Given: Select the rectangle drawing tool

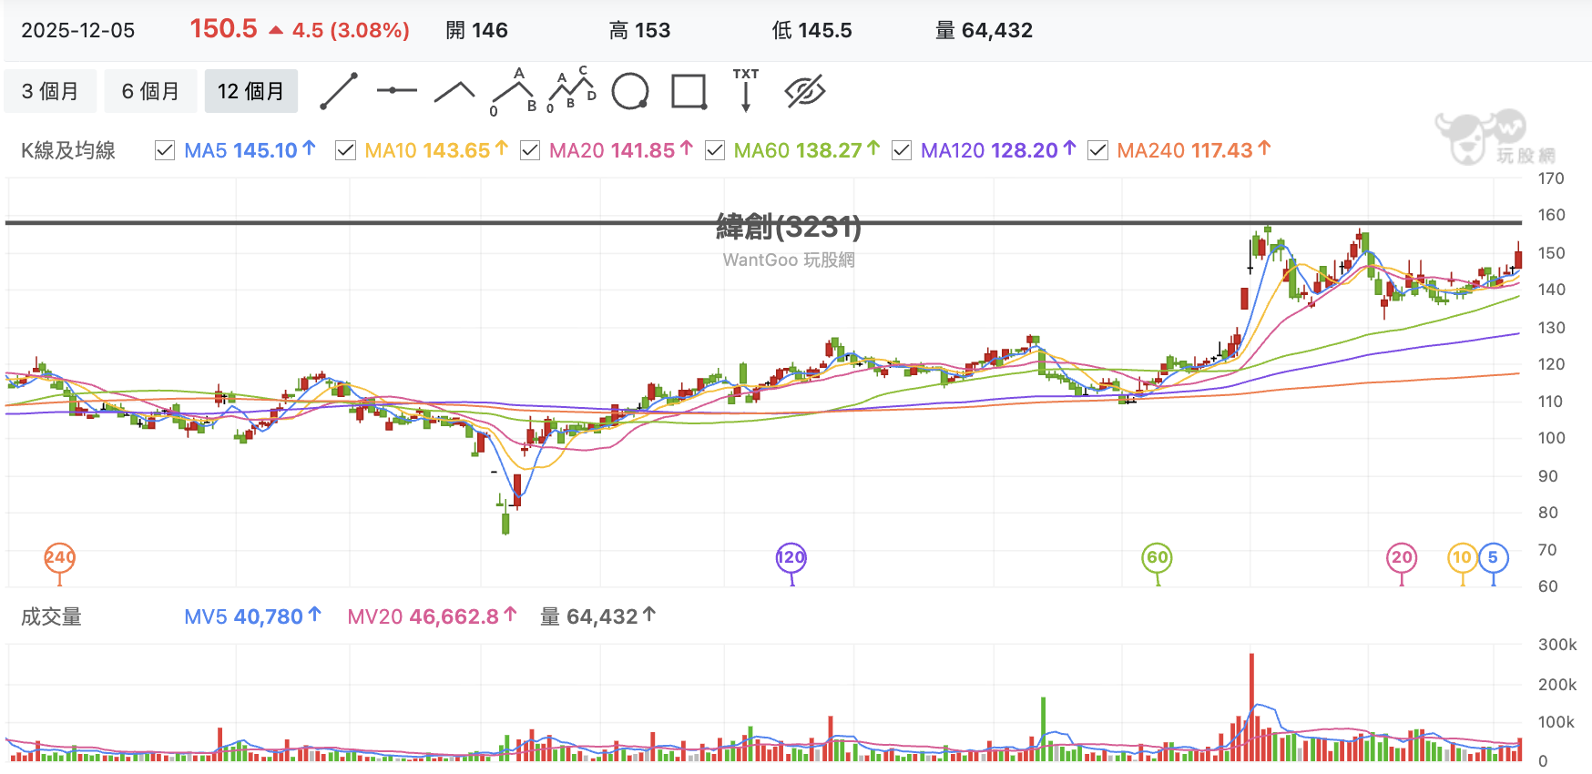Looking at the screenshot, I should [x=689, y=92].
